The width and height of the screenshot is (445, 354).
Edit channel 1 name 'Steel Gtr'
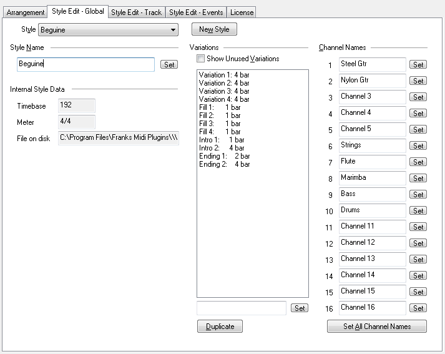pyautogui.click(x=373, y=64)
